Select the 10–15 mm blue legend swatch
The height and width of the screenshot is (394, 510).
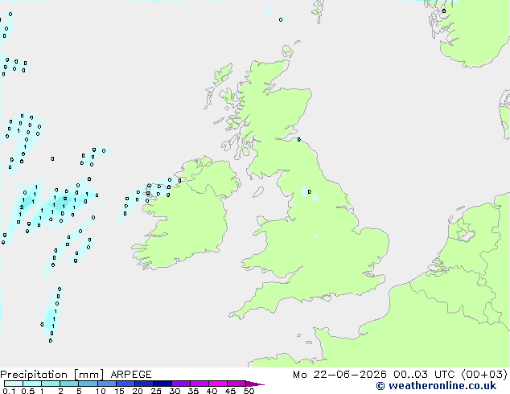107,384
